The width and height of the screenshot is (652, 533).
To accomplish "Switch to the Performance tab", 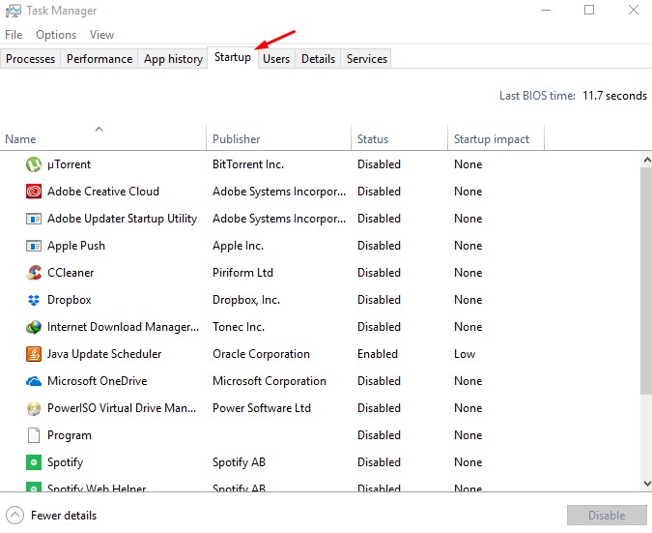I will (99, 59).
